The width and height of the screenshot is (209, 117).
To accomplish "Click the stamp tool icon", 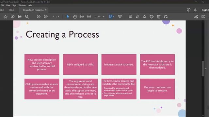I will pyautogui.click(x=152, y=17).
